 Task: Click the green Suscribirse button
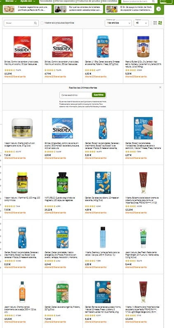point(99,95)
